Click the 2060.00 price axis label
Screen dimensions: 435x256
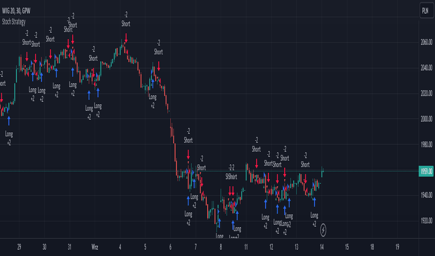pyautogui.click(x=427, y=42)
